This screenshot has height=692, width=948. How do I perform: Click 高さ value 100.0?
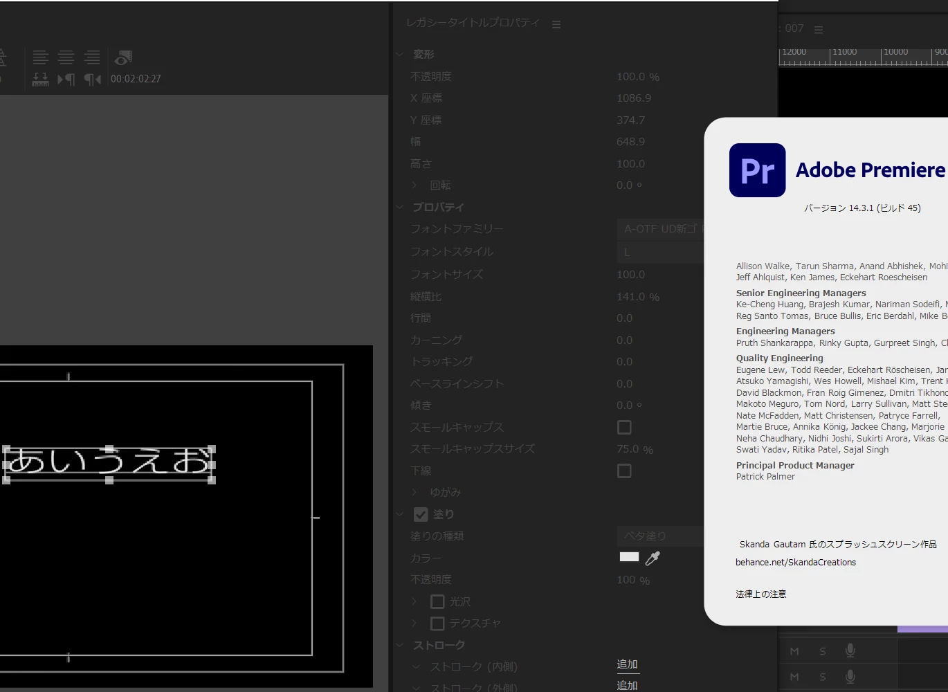point(631,164)
